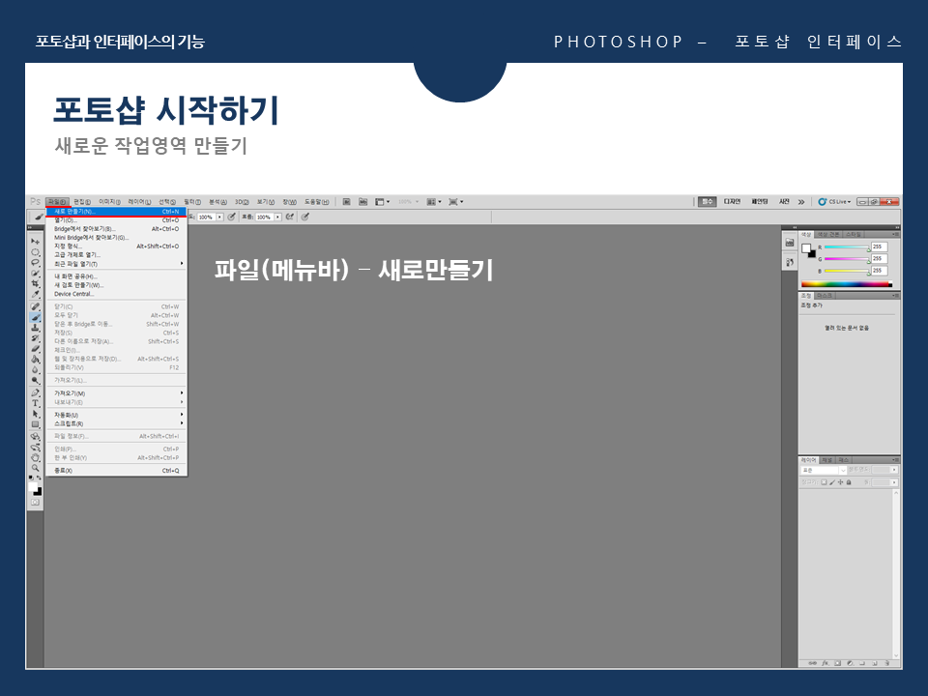Select the Eraser tool
Image resolution: width=928 pixels, height=696 pixels.
click(36, 348)
